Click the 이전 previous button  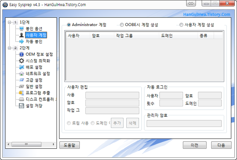(x=194, y=145)
